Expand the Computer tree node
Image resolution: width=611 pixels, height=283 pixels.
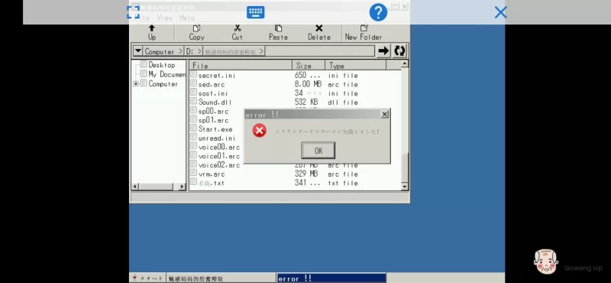[x=136, y=83]
